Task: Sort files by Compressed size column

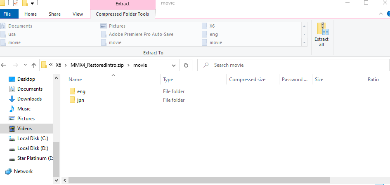Action: pos(247,80)
